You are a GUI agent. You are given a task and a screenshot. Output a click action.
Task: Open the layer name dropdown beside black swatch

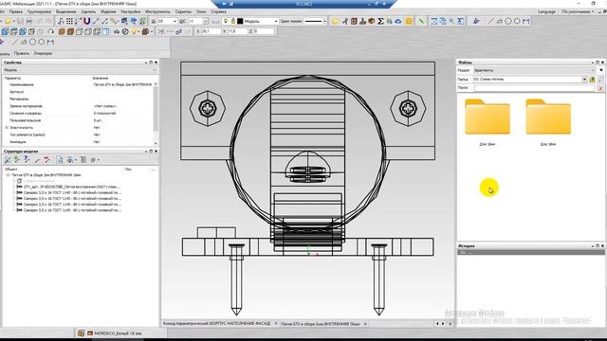tap(276, 21)
